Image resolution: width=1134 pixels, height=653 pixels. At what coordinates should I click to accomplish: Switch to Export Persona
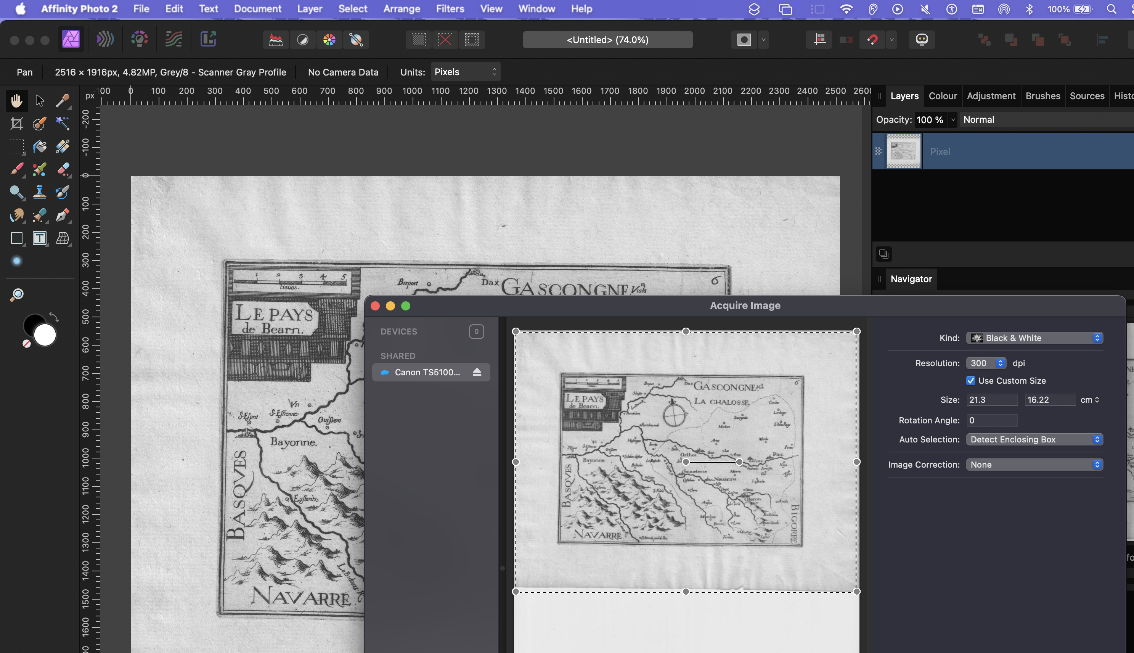point(208,39)
